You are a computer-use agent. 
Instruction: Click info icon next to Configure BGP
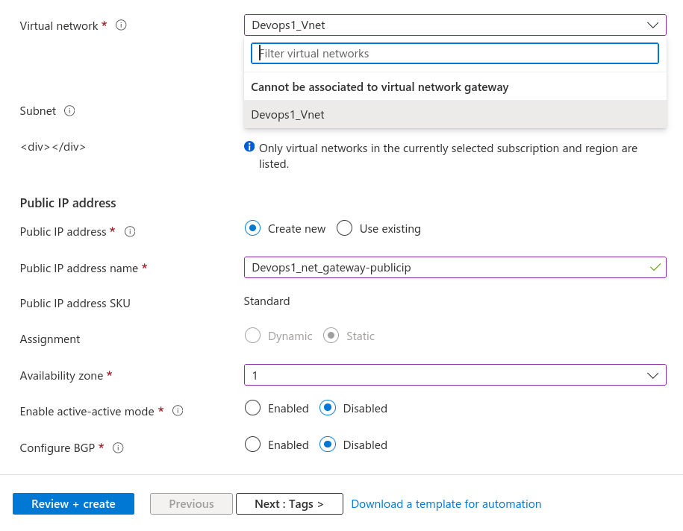(118, 448)
